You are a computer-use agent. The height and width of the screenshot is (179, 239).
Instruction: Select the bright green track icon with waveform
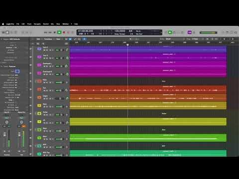39,138
